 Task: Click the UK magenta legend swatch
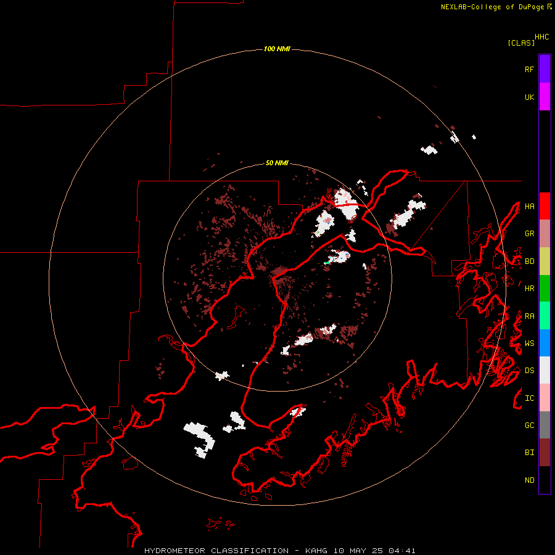click(545, 97)
